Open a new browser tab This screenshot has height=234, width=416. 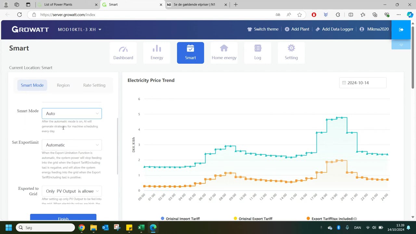coord(236,5)
